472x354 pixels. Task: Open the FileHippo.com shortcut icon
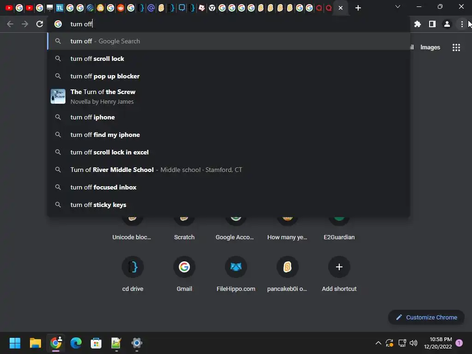pyautogui.click(x=236, y=267)
